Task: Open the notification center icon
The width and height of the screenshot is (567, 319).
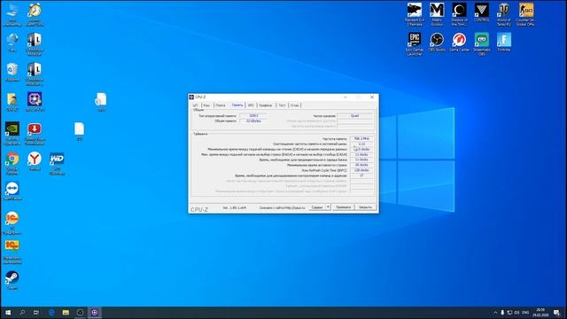Action: (x=556, y=313)
